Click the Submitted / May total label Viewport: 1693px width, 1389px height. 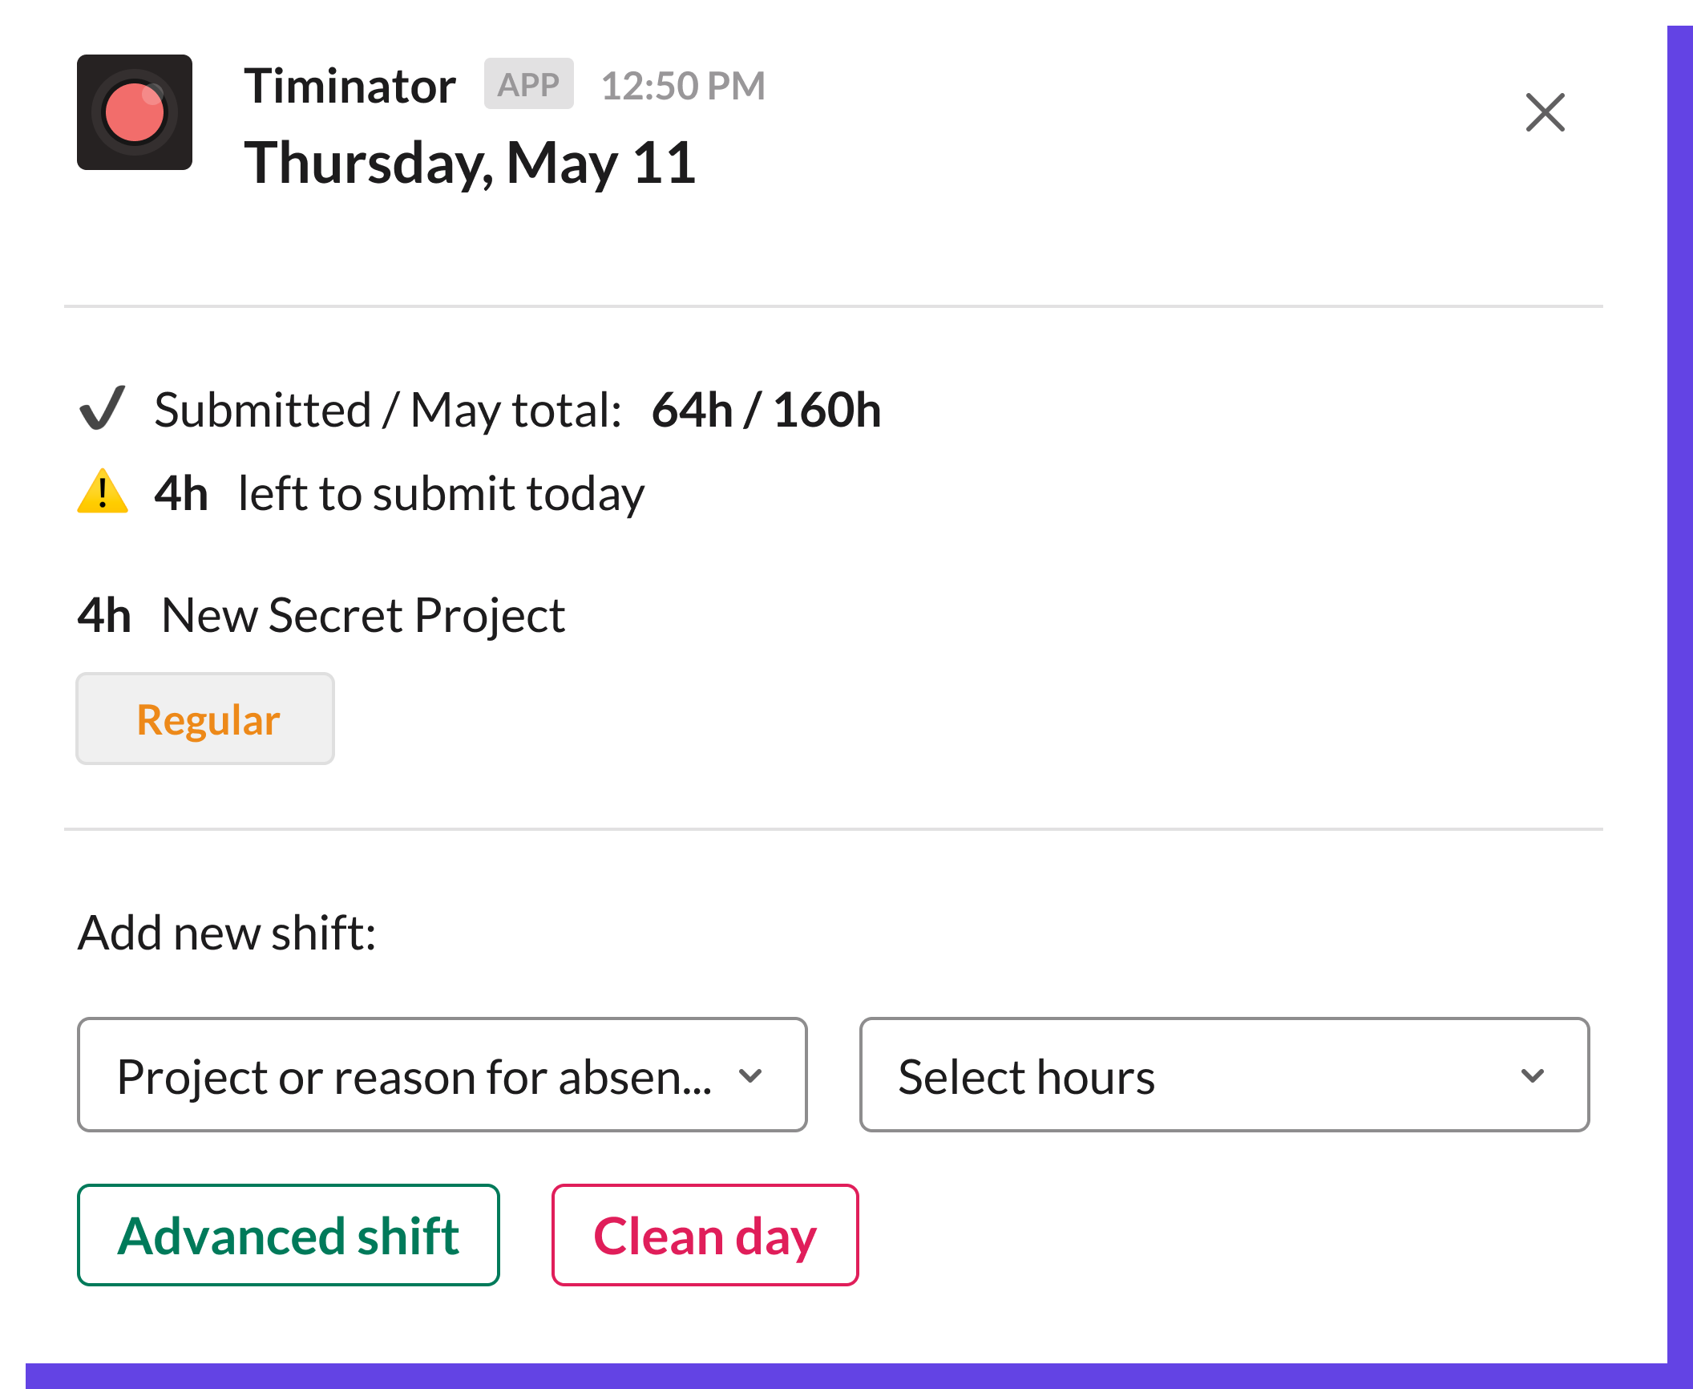point(388,411)
